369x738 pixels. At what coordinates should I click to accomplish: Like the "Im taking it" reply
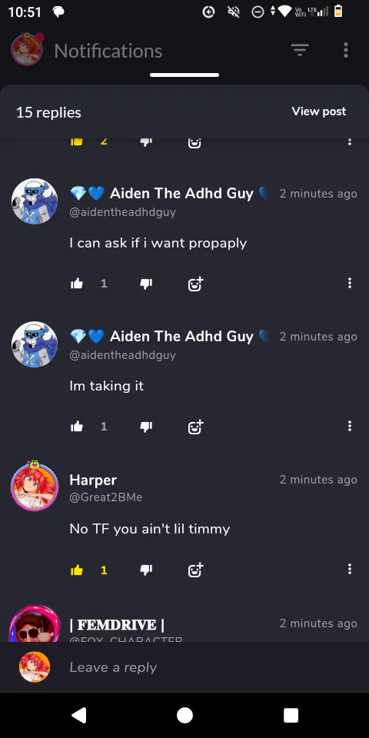pyautogui.click(x=77, y=427)
